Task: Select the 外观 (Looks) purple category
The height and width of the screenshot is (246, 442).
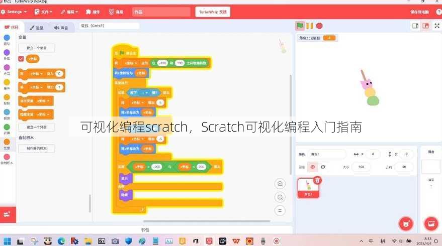Action: 7,55
